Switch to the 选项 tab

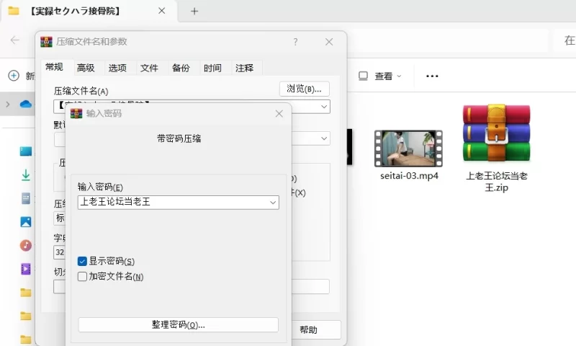pos(117,68)
